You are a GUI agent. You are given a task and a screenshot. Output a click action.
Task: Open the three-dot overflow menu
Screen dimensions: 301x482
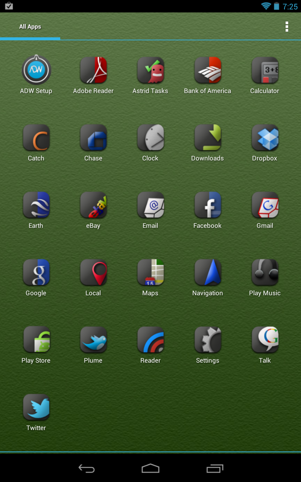click(x=287, y=27)
